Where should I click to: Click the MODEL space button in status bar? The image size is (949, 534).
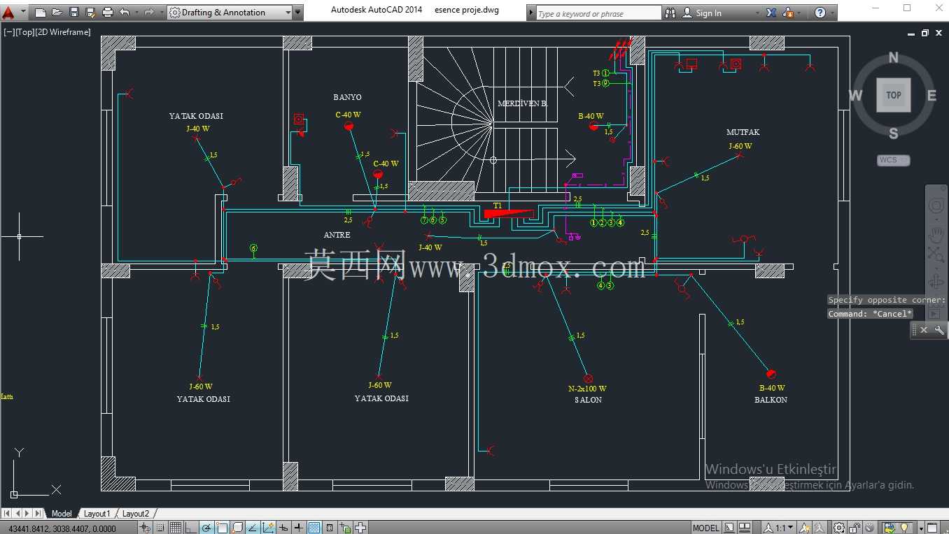pyautogui.click(x=705, y=528)
